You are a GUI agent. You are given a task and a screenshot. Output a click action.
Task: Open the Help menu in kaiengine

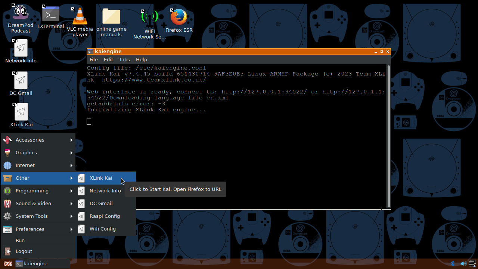click(142, 60)
